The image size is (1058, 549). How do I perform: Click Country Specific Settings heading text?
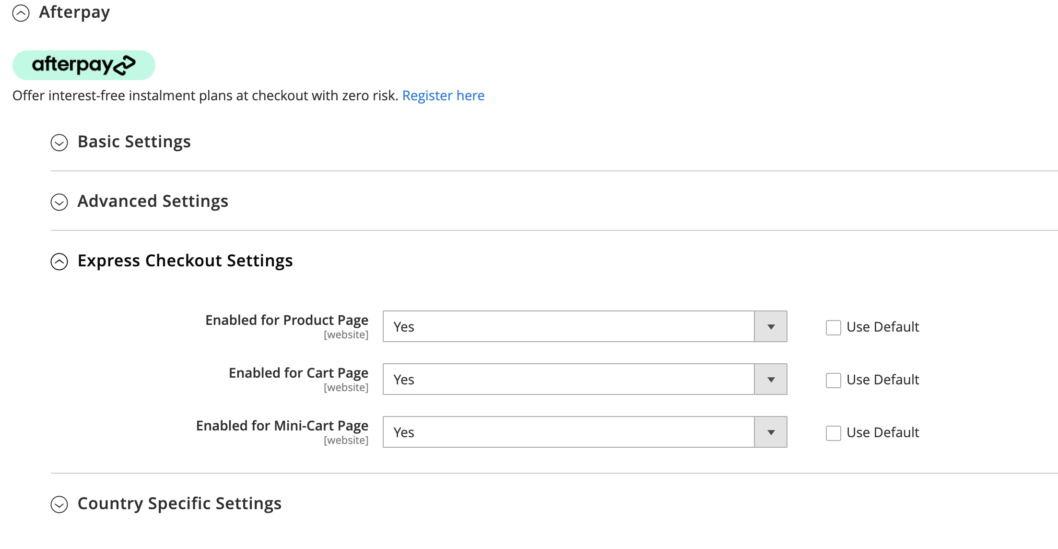pyautogui.click(x=179, y=503)
